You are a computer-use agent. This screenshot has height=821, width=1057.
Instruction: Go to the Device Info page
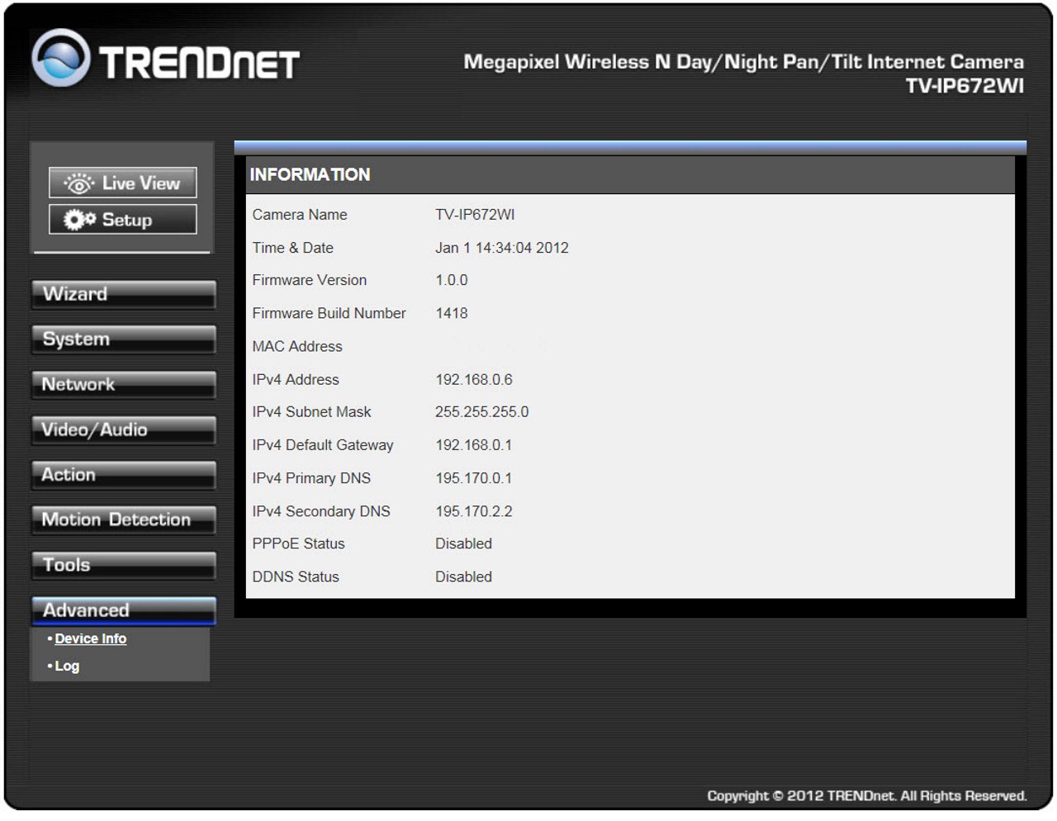point(90,638)
